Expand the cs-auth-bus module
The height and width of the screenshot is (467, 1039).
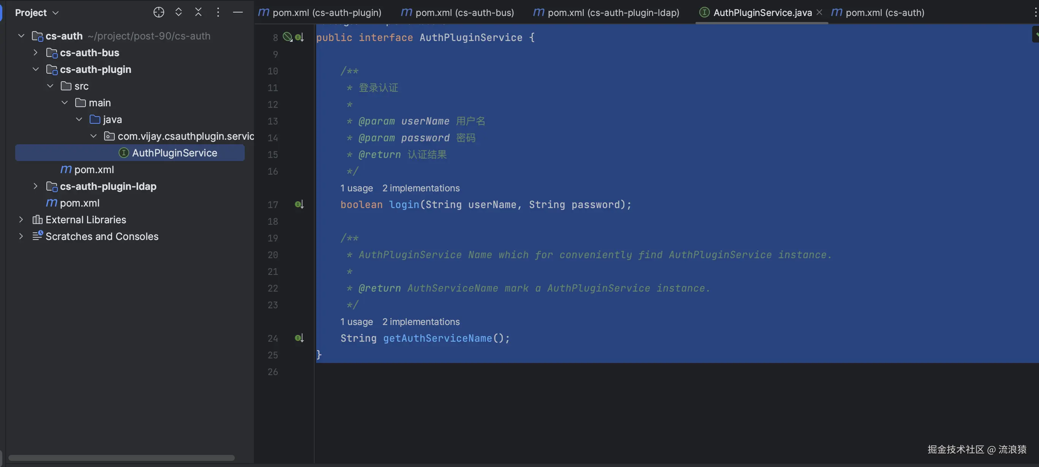click(x=35, y=52)
